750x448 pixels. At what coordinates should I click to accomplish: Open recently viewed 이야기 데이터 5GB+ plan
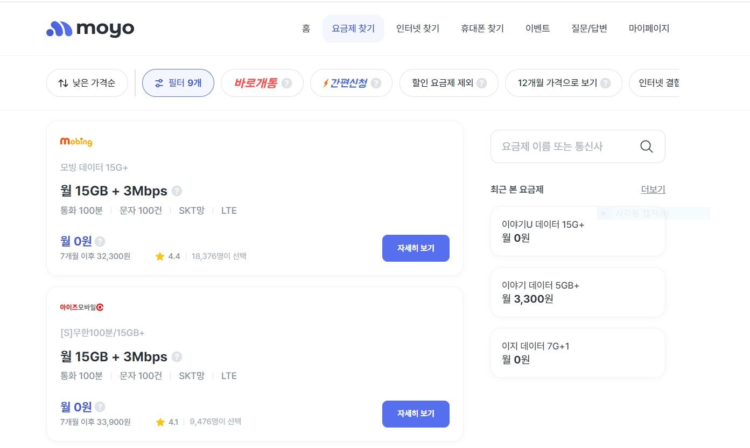click(x=577, y=292)
